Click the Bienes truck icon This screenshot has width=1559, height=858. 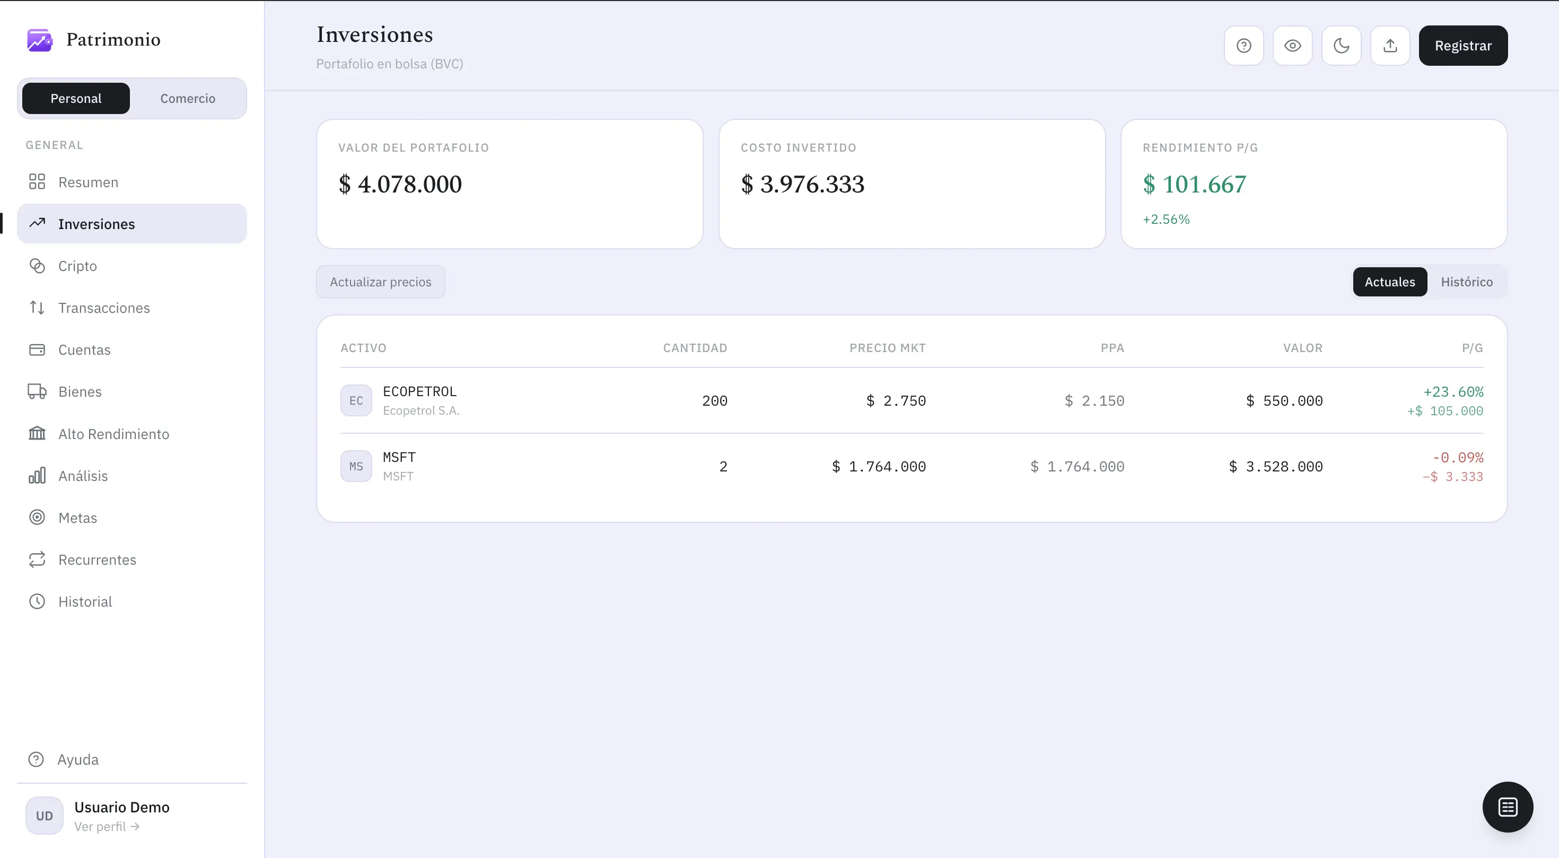coord(37,391)
